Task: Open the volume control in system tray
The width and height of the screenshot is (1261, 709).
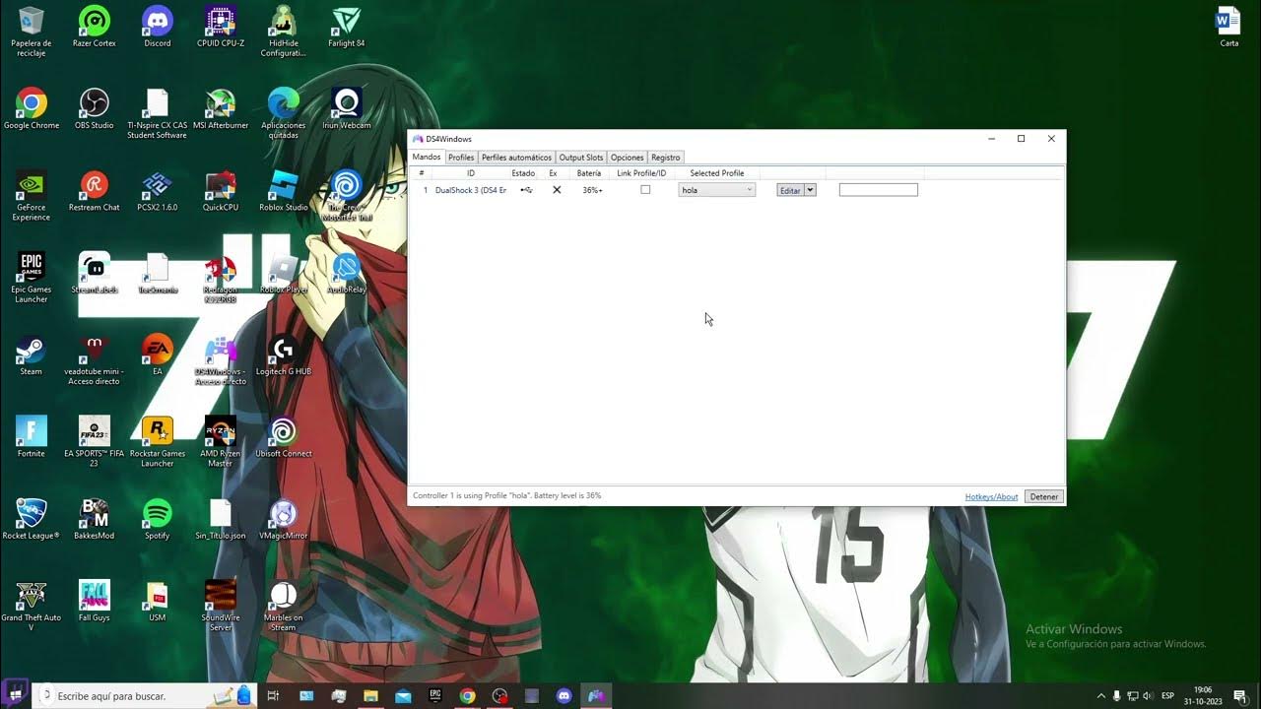Action: (1148, 696)
